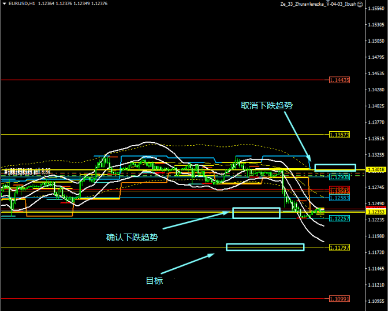Click the 确认下跌趋势 text annotation
This screenshot has width=388, height=311.
point(132,237)
